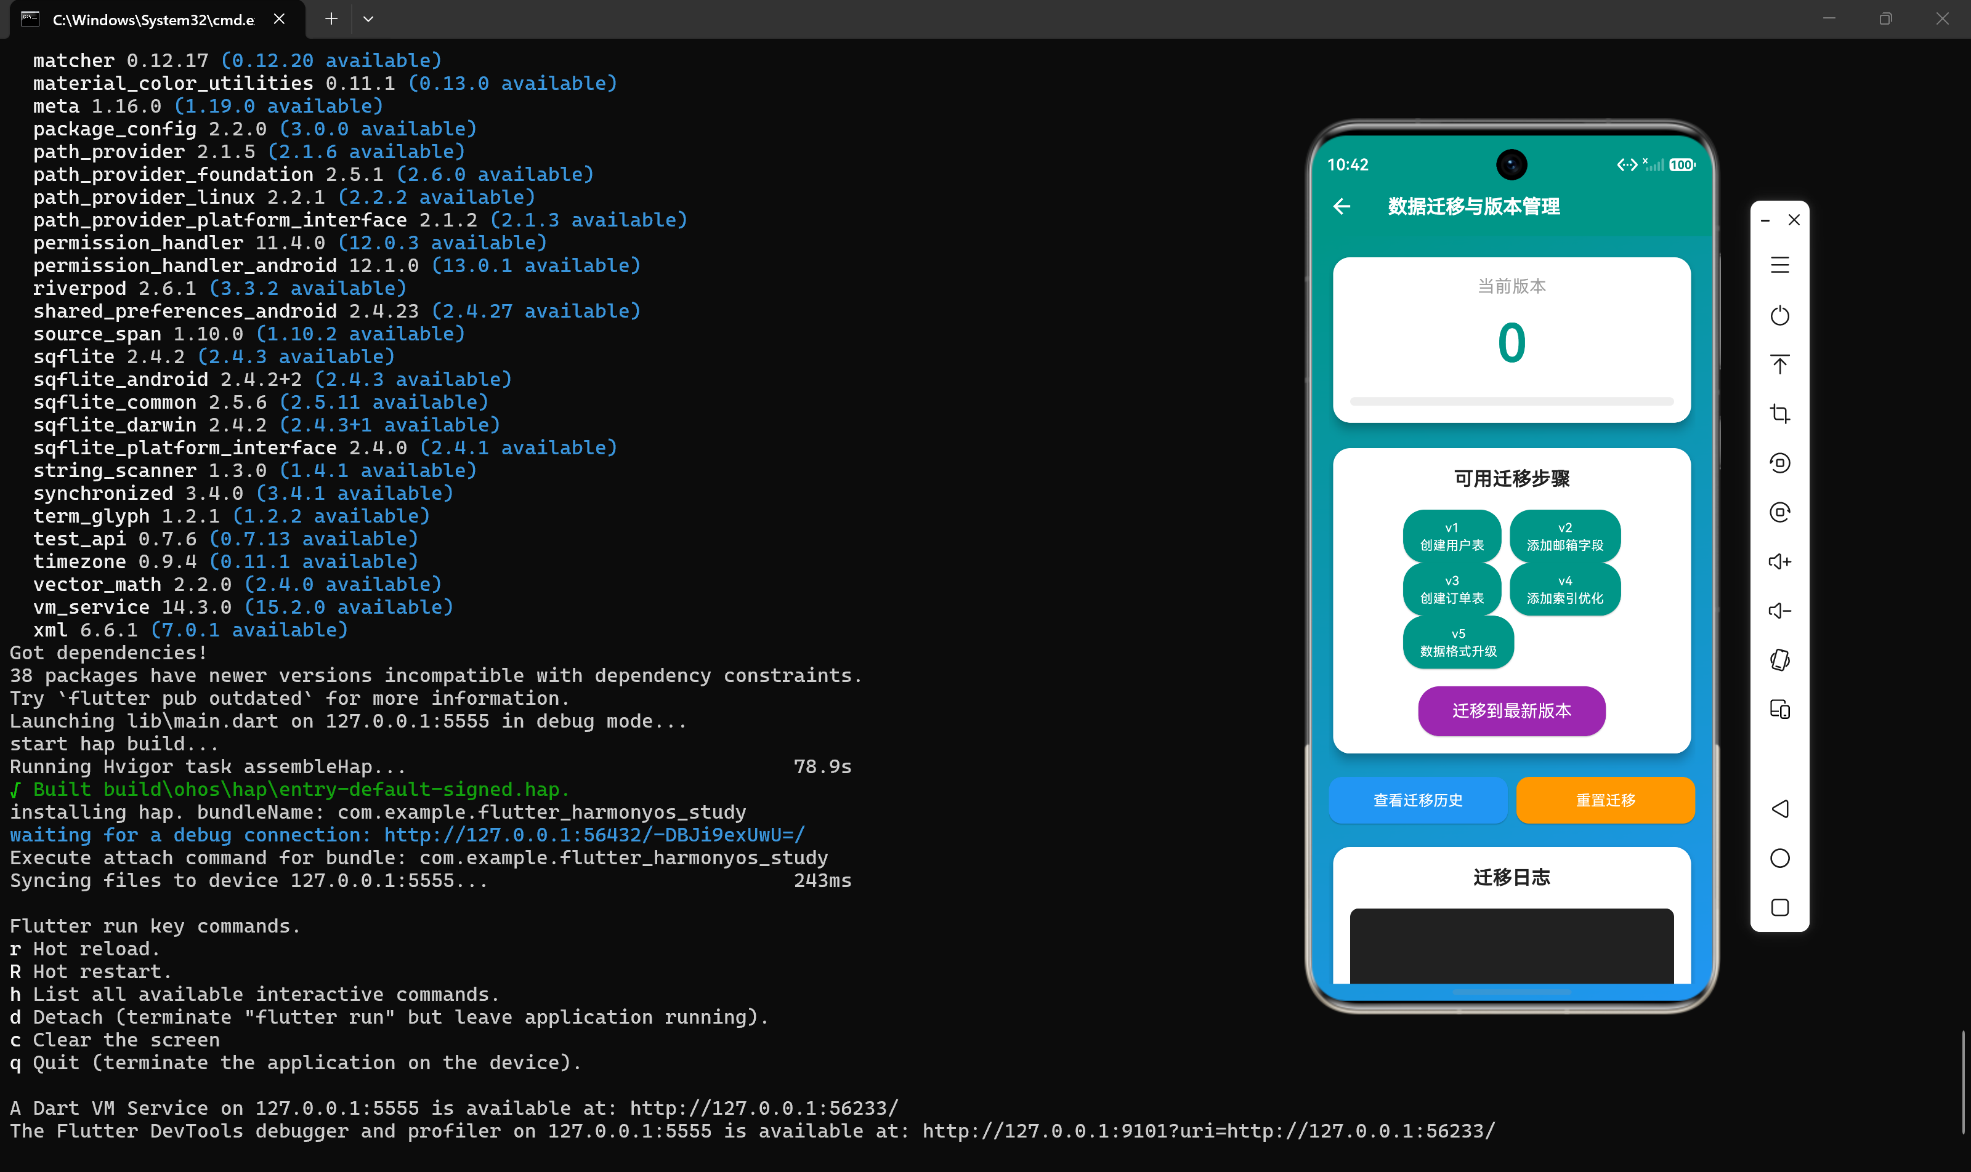Viewport: 1971px width, 1172px height.
Task: Click the 'c Clear the screen' command line
Action: click(x=115, y=1040)
